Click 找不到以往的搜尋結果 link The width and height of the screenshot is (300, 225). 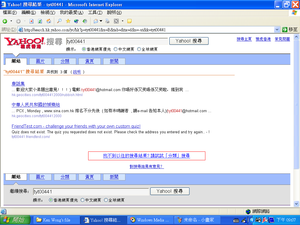[x=146, y=156]
